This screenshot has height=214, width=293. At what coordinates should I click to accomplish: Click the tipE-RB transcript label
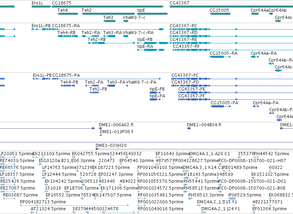[x=145, y=40]
